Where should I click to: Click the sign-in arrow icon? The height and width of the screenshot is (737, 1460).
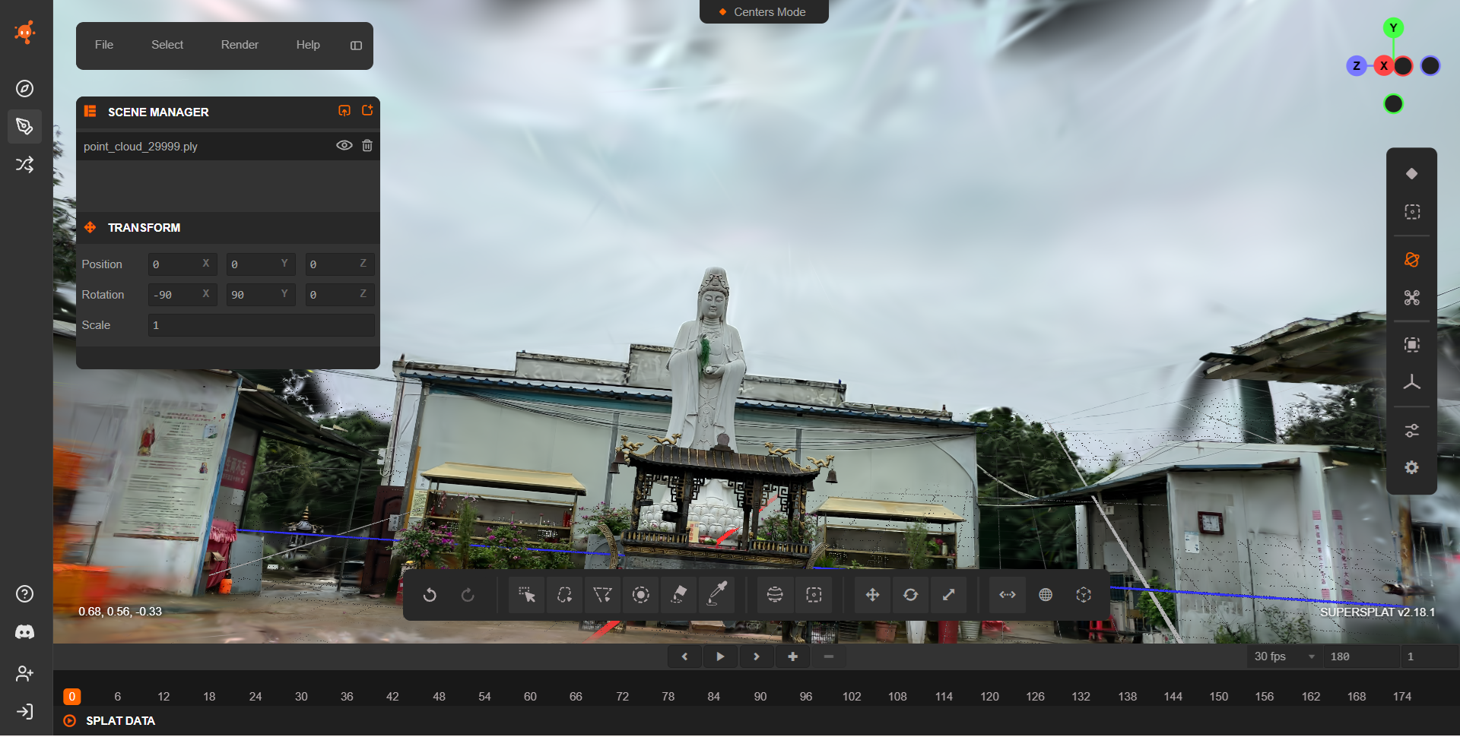(x=25, y=712)
